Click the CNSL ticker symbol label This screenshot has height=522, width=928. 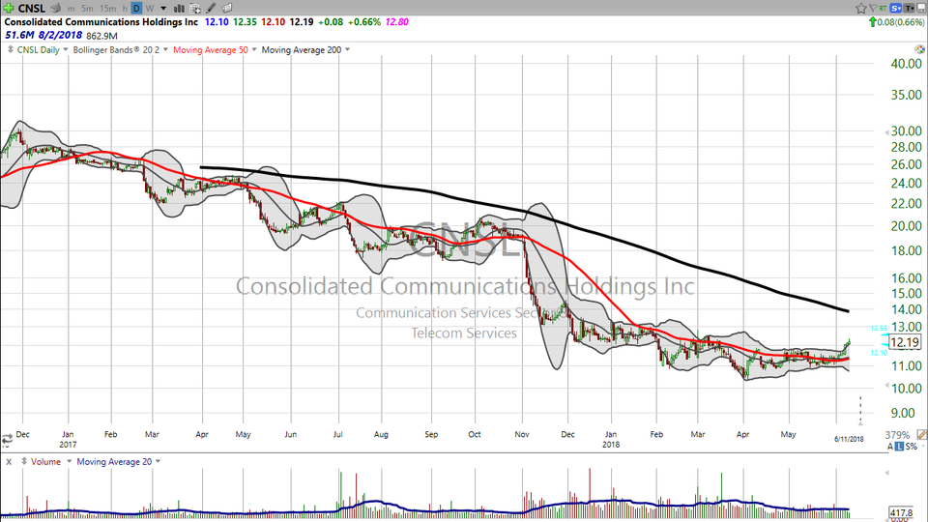(x=31, y=8)
